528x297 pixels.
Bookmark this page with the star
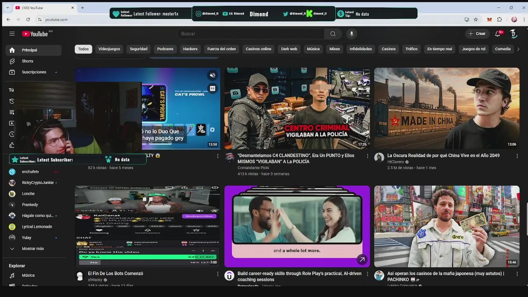coord(476,19)
